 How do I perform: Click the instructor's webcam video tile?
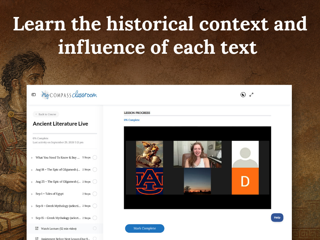197,154
